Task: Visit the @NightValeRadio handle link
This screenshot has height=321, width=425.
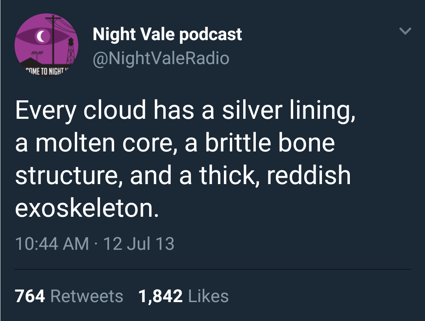Action: pos(161,58)
